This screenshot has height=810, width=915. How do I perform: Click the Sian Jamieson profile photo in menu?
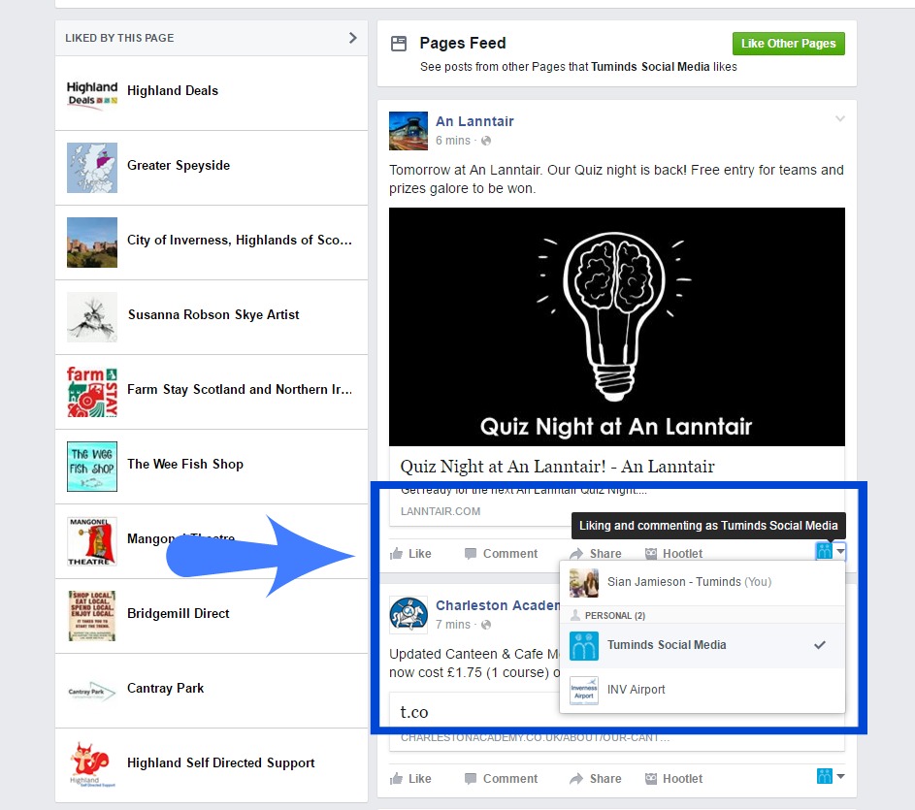[x=584, y=583]
